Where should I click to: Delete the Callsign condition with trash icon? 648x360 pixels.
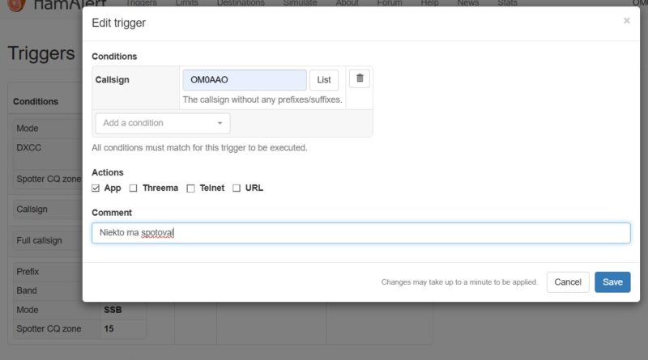pyautogui.click(x=360, y=78)
